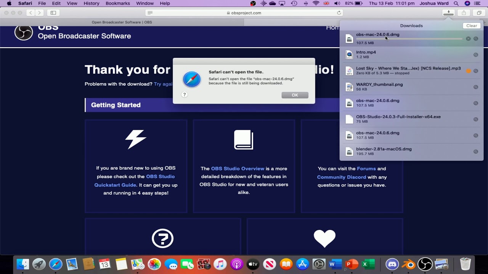This screenshot has height=274, width=488.
Task: Open the Community Discord link
Action: (x=342, y=177)
